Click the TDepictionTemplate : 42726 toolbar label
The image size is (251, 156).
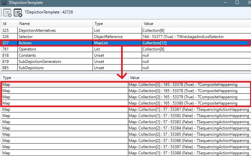point(49,12)
